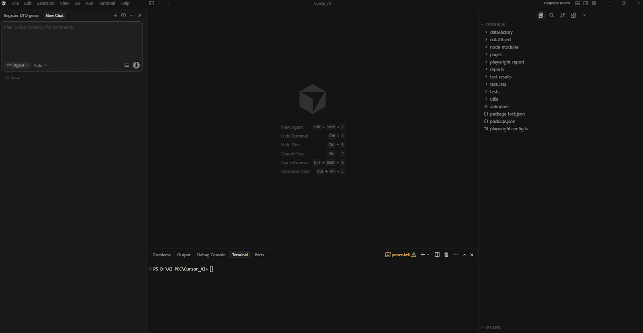Attach an image to chat
This screenshot has width=643, height=333.
click(127, 65)
